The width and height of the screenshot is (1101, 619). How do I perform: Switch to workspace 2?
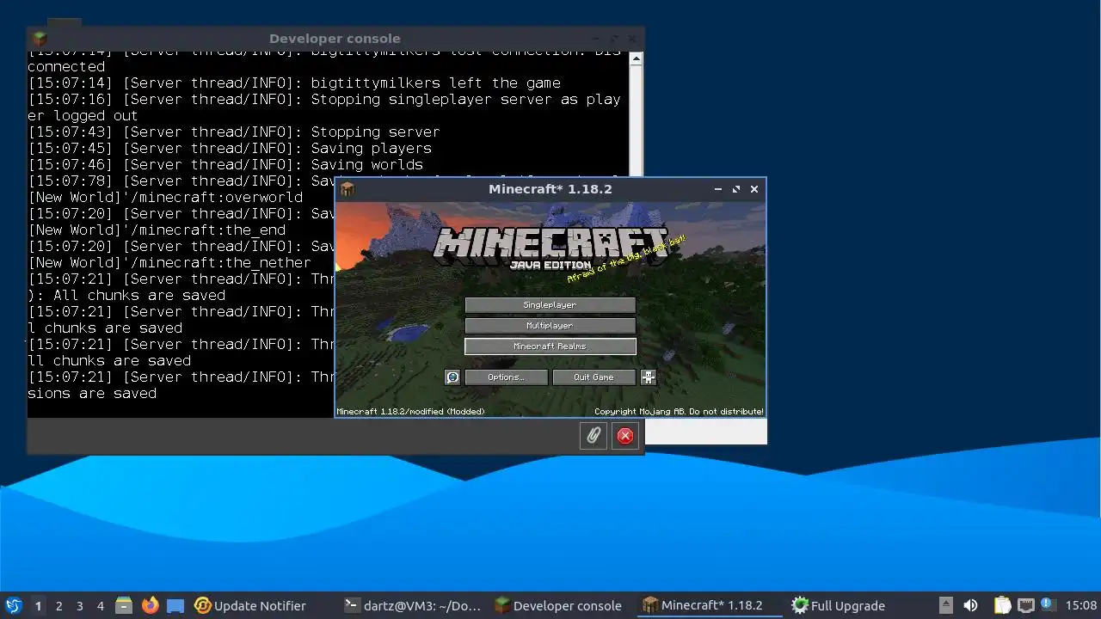(59, 605)
